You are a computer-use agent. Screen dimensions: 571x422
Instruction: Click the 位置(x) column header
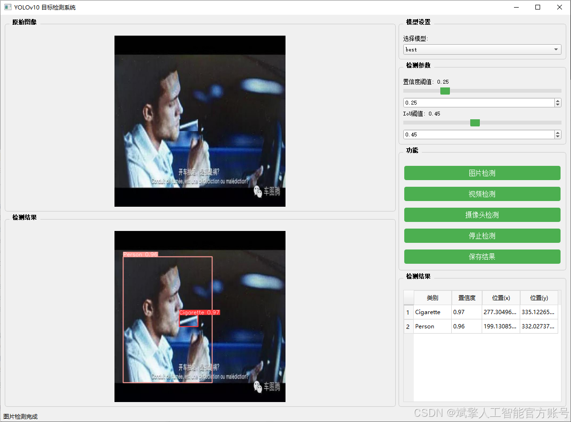[x=501, y=297]
